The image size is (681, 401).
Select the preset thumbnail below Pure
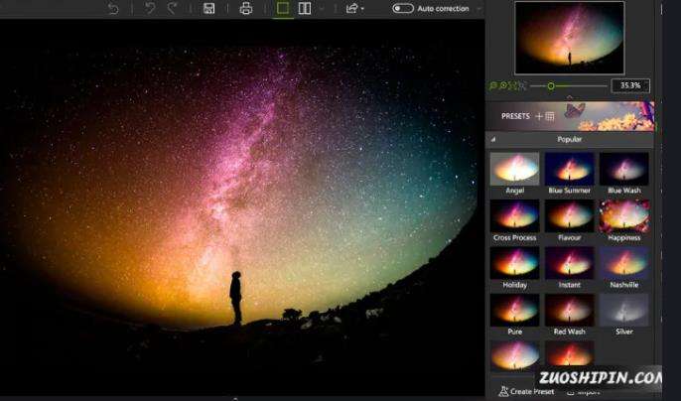[x=514, y=355]
